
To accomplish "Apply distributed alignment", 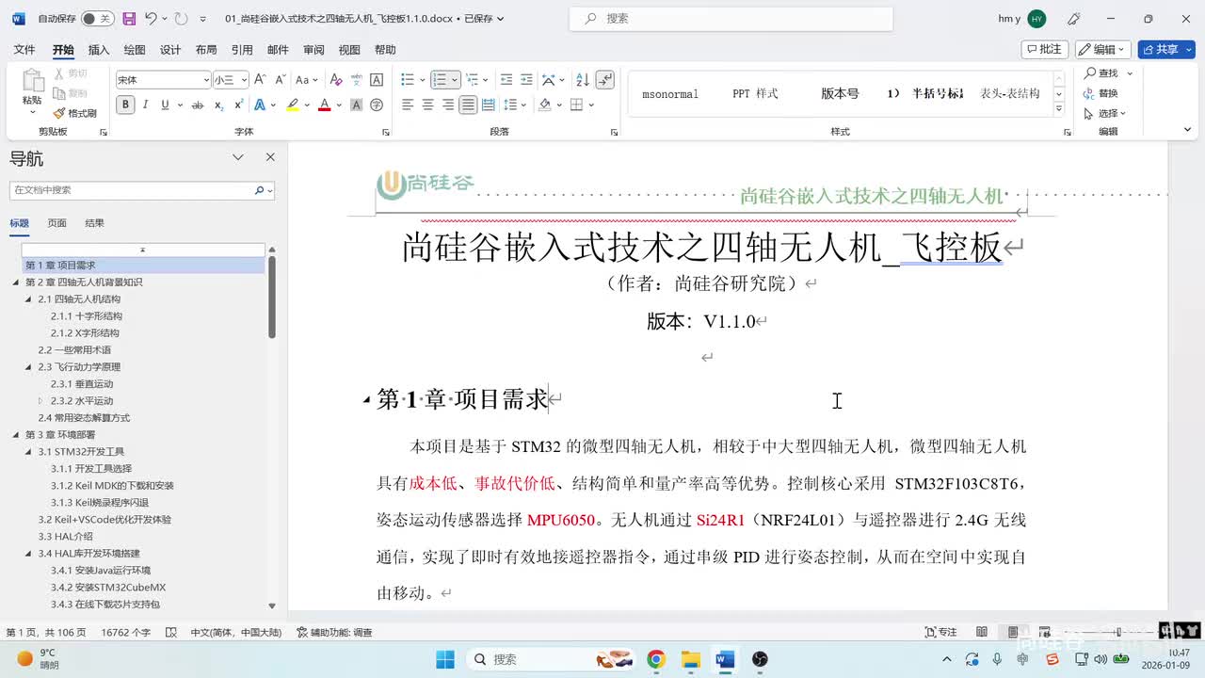I will point(488,105).
